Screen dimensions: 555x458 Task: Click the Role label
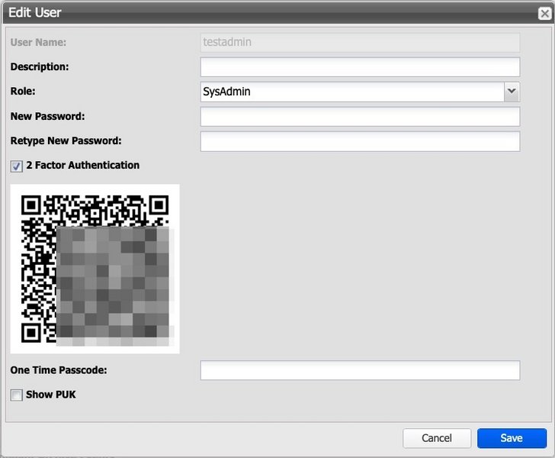[x=23, y=92]
